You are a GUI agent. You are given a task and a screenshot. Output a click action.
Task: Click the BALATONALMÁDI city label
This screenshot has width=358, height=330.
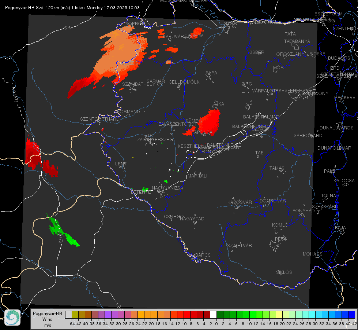pyautogui.click(x=262, y=117)
